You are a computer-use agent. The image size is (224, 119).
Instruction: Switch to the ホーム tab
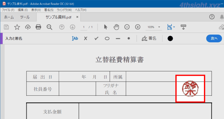pyautogui.click(x=9, y=17)
